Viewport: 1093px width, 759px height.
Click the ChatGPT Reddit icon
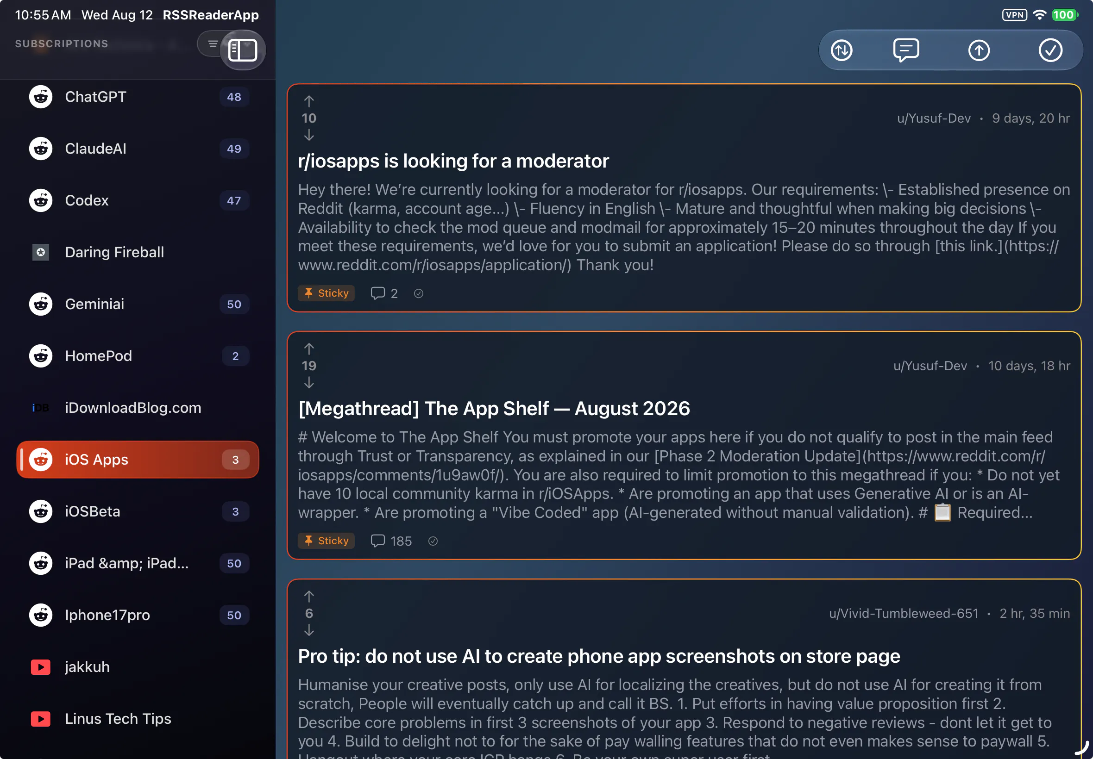40,97
